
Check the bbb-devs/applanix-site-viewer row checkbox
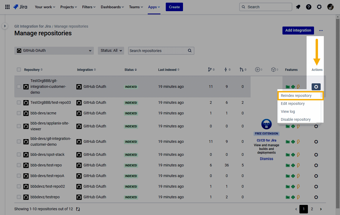pos(19,126)
